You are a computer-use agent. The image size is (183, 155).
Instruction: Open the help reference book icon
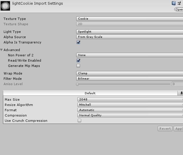click(x=174, y=3)
